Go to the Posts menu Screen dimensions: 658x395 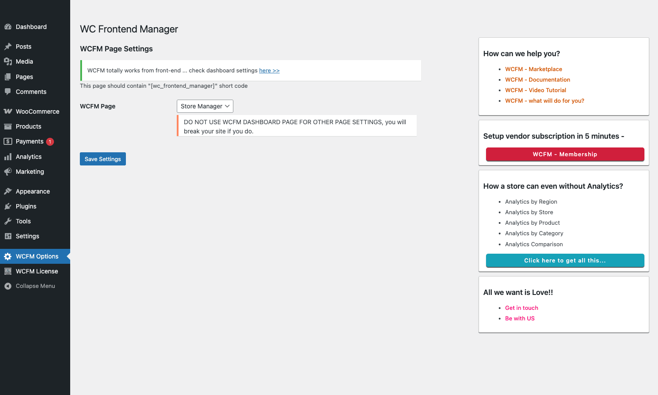click(35, 47)
